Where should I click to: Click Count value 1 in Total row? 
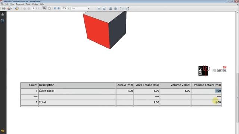[x=37, y=102]
